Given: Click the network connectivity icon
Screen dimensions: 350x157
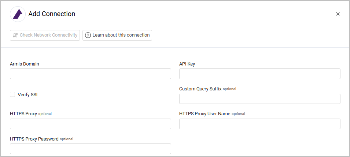Looking at the screenshot, I should click(x=15, y=35).
